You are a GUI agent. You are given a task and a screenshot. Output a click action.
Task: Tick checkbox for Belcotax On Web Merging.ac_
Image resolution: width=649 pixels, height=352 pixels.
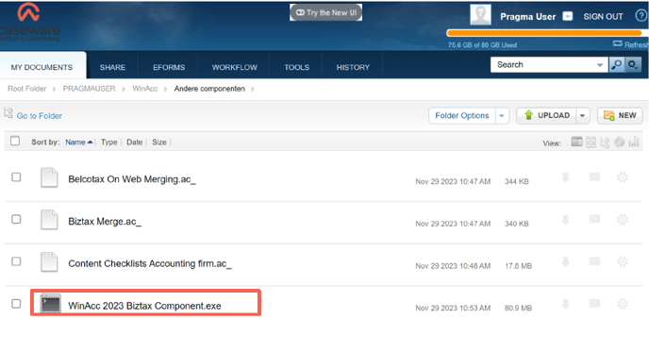pos(16,177)
